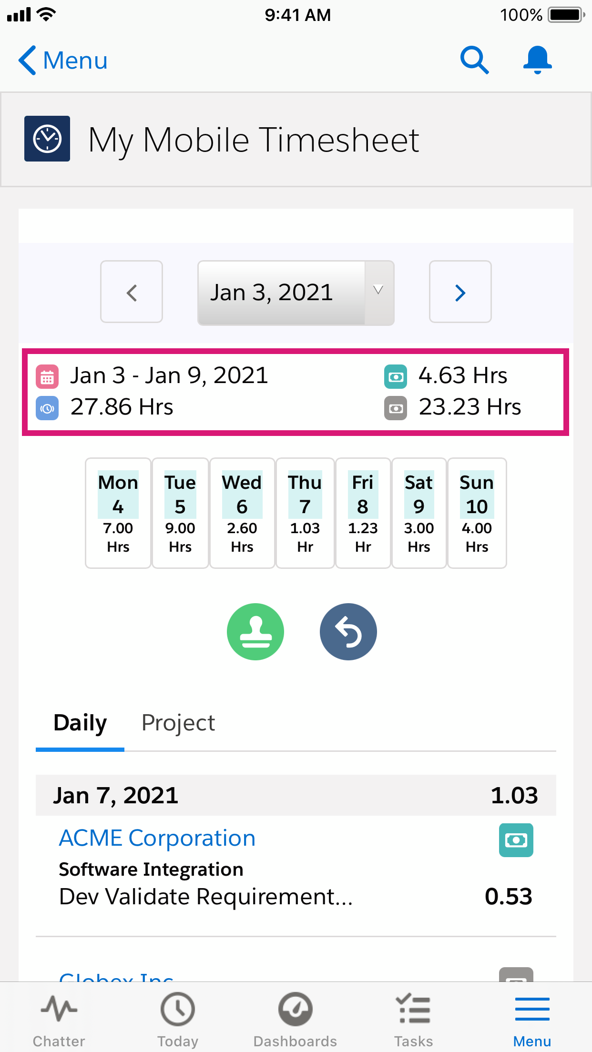Select Saturday 9 showing 3.00 Hrs
592x1052 pixels.
tap(418, 513)
